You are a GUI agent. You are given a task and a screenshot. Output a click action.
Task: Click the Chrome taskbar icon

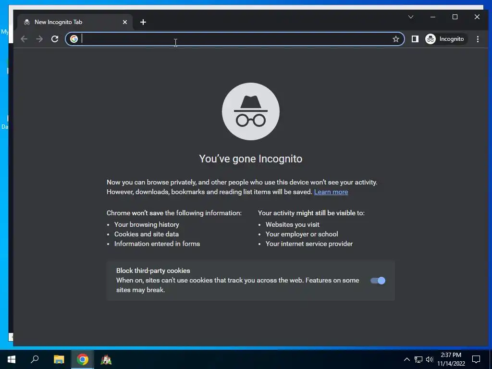83,359
